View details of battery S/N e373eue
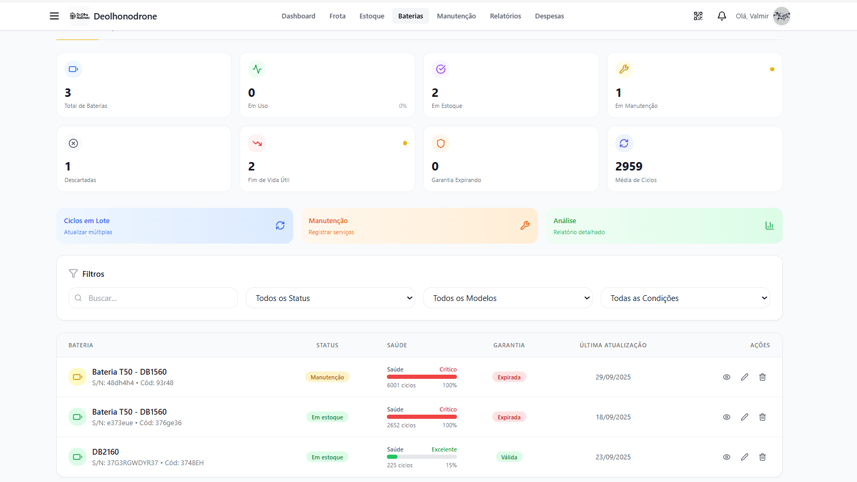 [726, 417]
